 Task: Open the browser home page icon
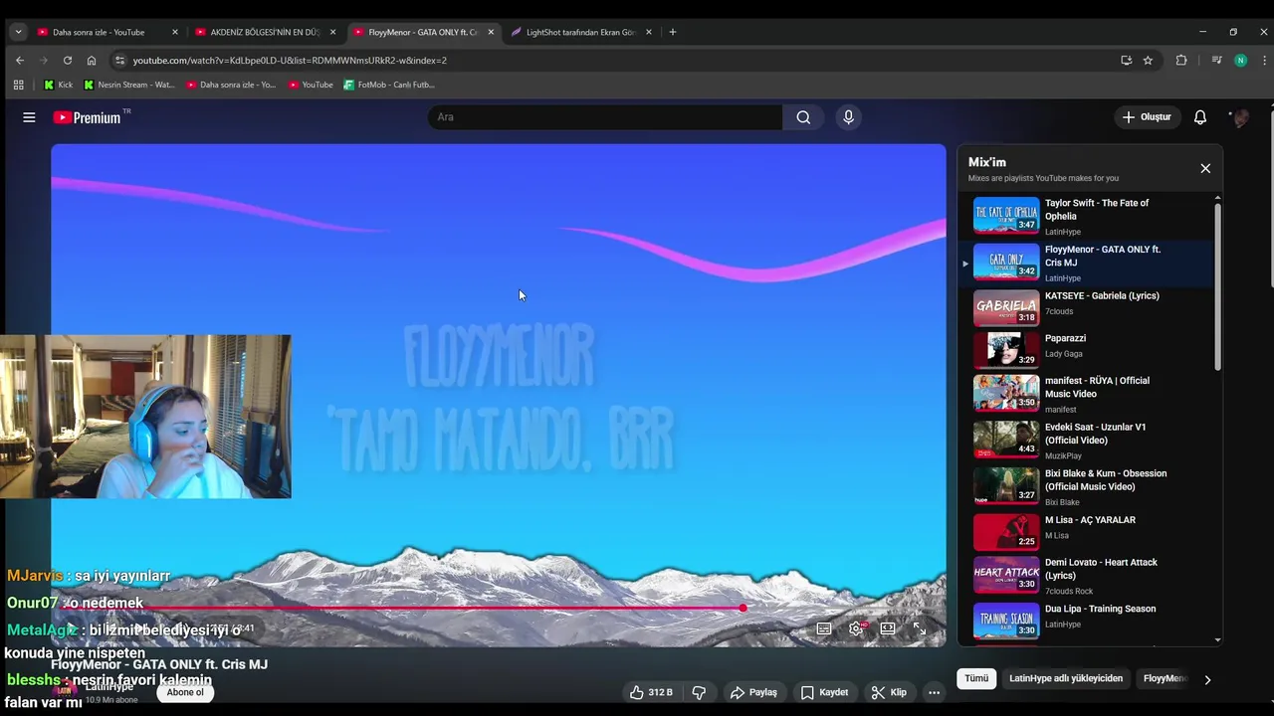(x=92, y=60)
